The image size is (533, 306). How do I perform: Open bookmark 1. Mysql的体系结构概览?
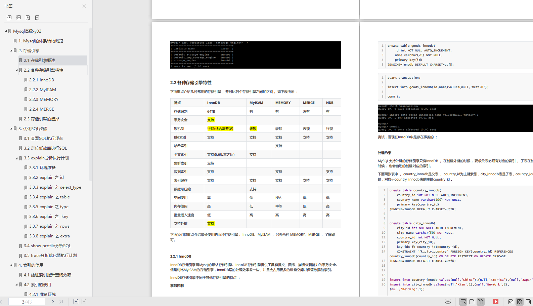pyautogui.click(x=41, y=41)
